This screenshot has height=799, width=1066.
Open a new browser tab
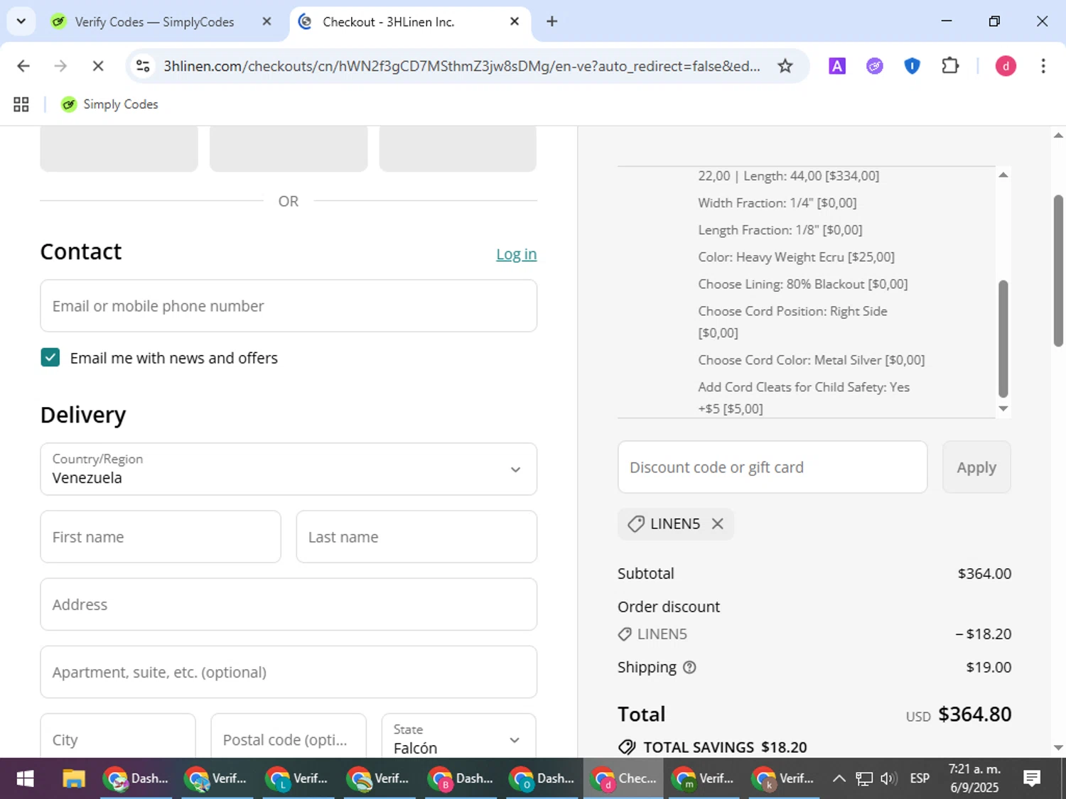tap(552, 21)
